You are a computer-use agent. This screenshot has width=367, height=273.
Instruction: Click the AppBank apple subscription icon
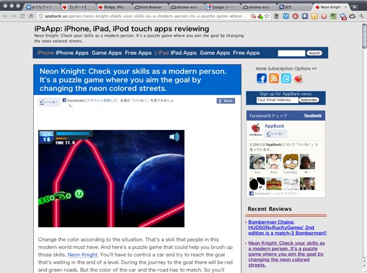(x=298, y=78)
